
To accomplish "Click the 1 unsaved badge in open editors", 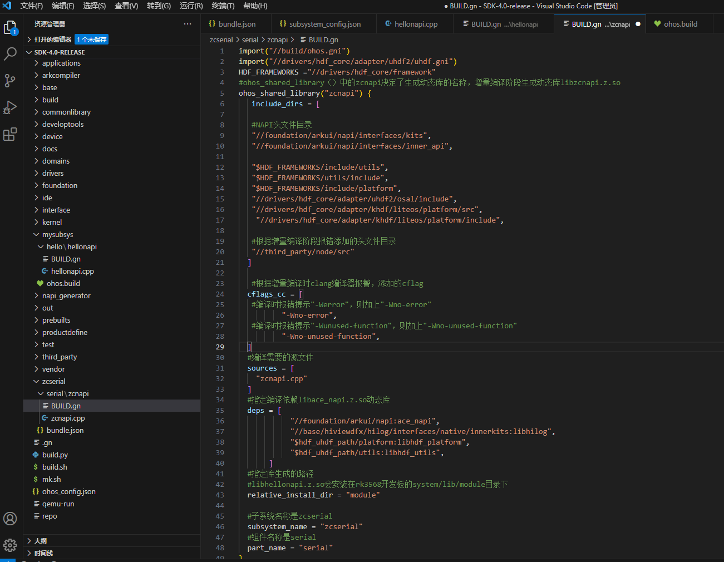I will (x=91, y=40).
